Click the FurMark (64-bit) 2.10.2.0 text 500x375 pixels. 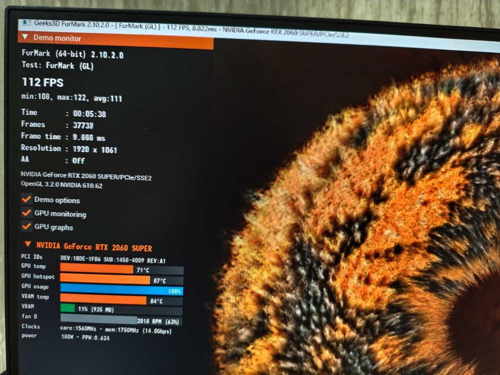tap(73, 54)
